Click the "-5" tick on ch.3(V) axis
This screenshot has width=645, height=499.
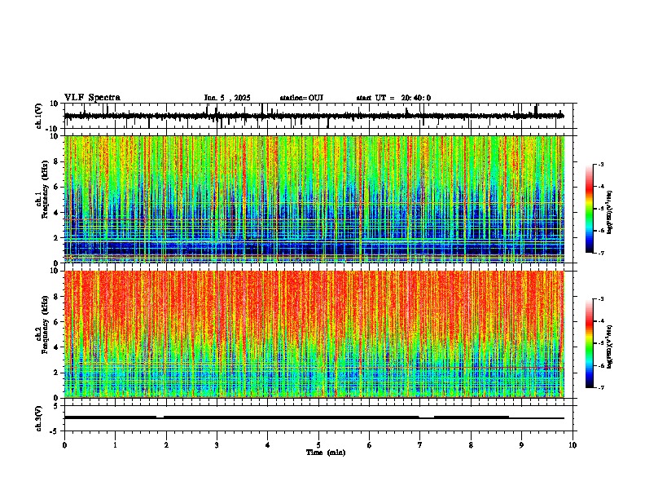point(55,431)
